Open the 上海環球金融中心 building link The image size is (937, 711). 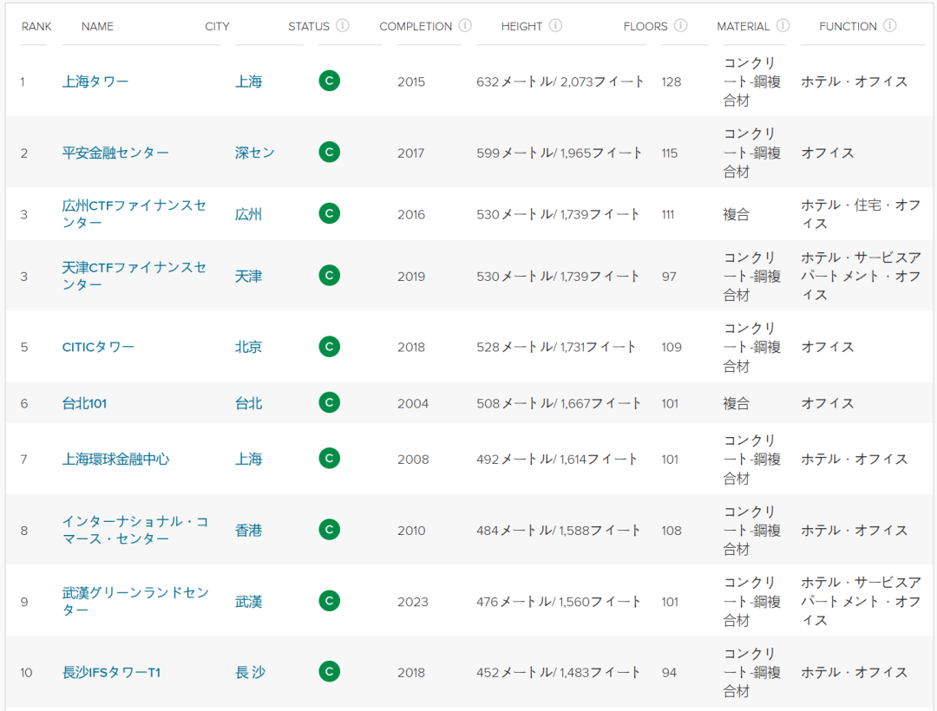(x=116, y=459)
